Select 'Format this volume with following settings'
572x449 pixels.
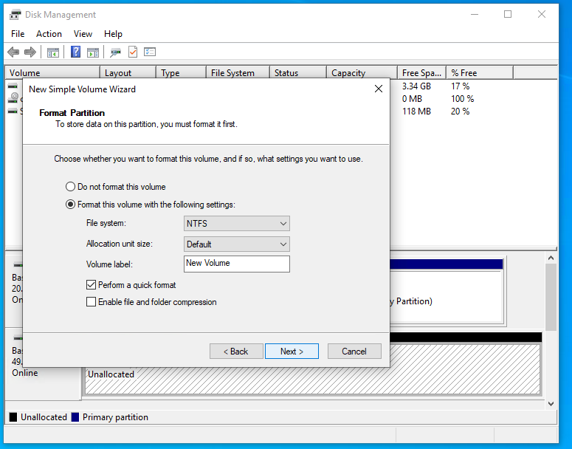[x=71, y=205]
